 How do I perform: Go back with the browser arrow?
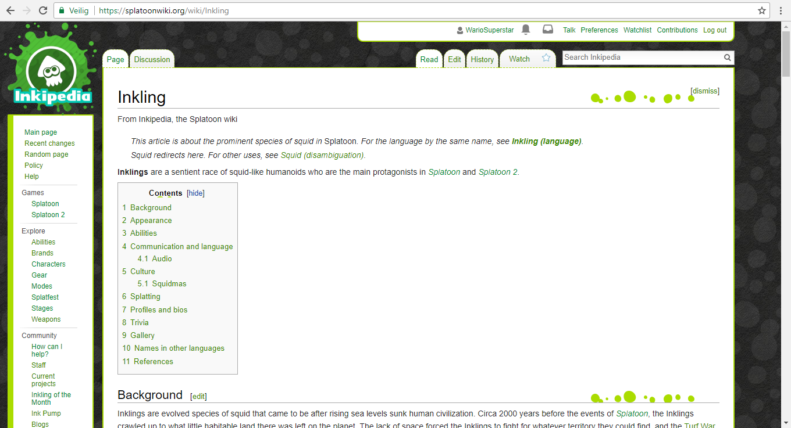[10, 10]
